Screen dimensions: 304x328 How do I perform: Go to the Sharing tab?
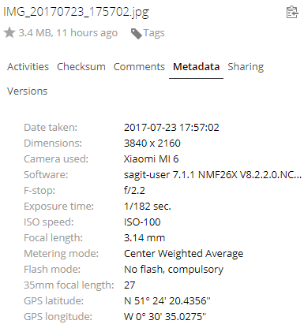[246, 67]
